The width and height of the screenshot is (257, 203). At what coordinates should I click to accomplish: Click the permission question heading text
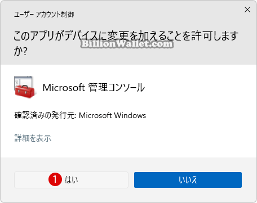click(x=126, y=43)
